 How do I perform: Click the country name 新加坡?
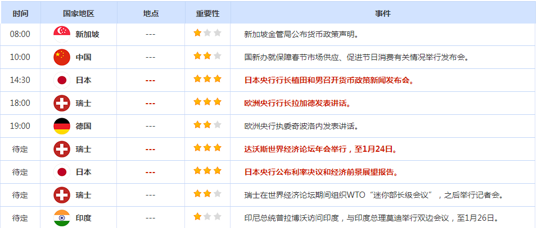(87, 34)
